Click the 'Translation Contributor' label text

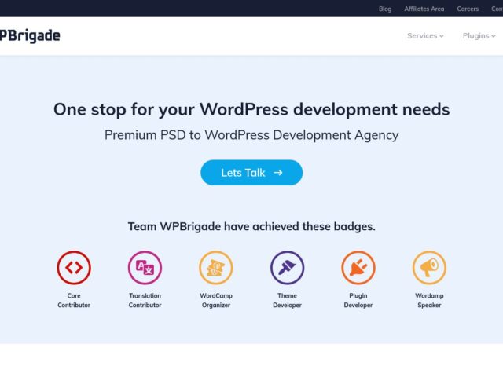pos(145,300)
